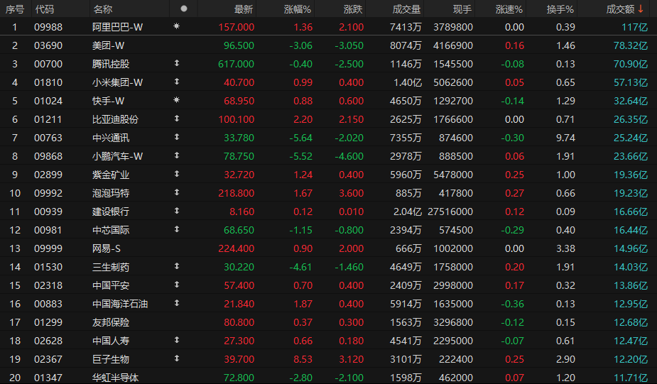Click the up-down marker icon beside 中兴通讯
Screen dimensions: 657x384
177,136
